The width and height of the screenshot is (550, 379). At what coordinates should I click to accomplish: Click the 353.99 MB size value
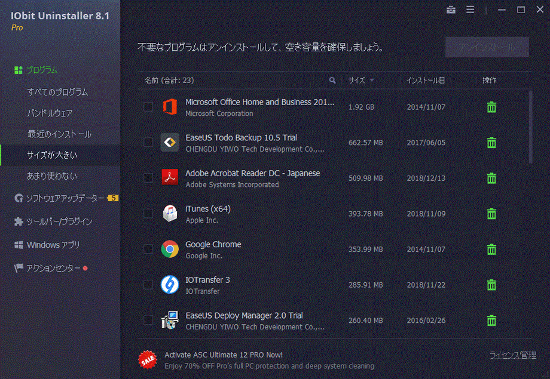(365, 249)
